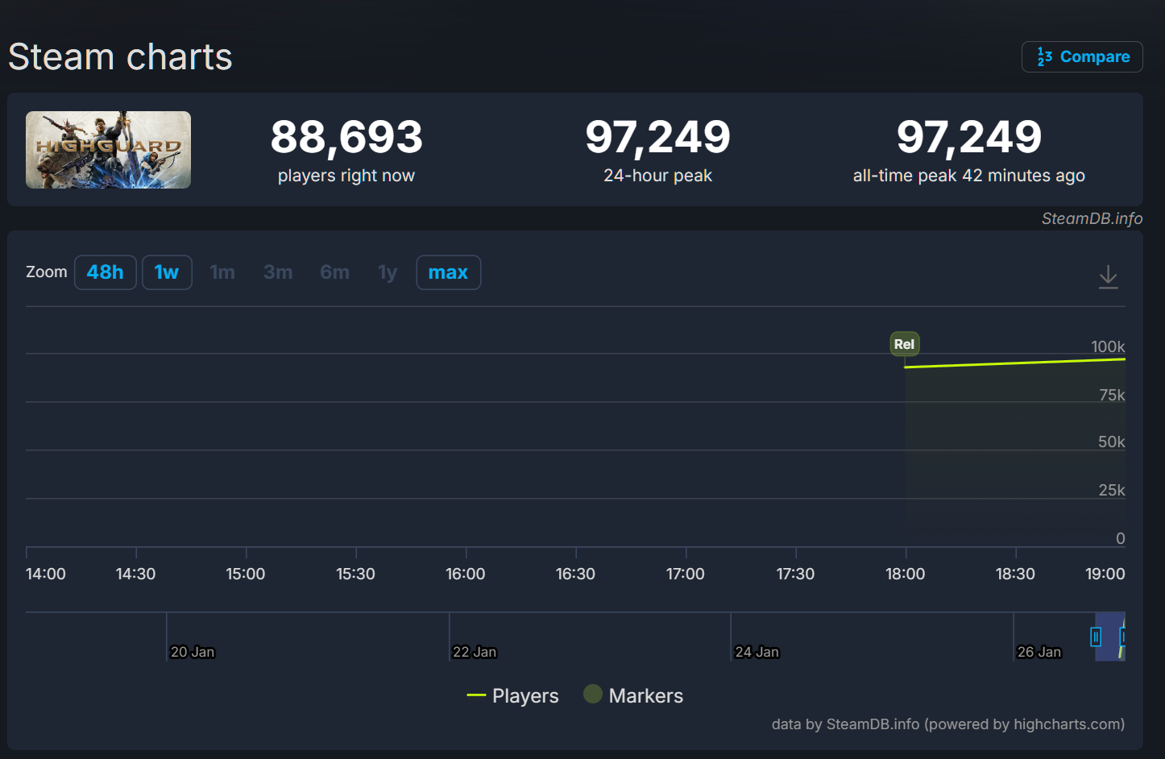Set chart zoom to 48h

click(x=106, y=272)
